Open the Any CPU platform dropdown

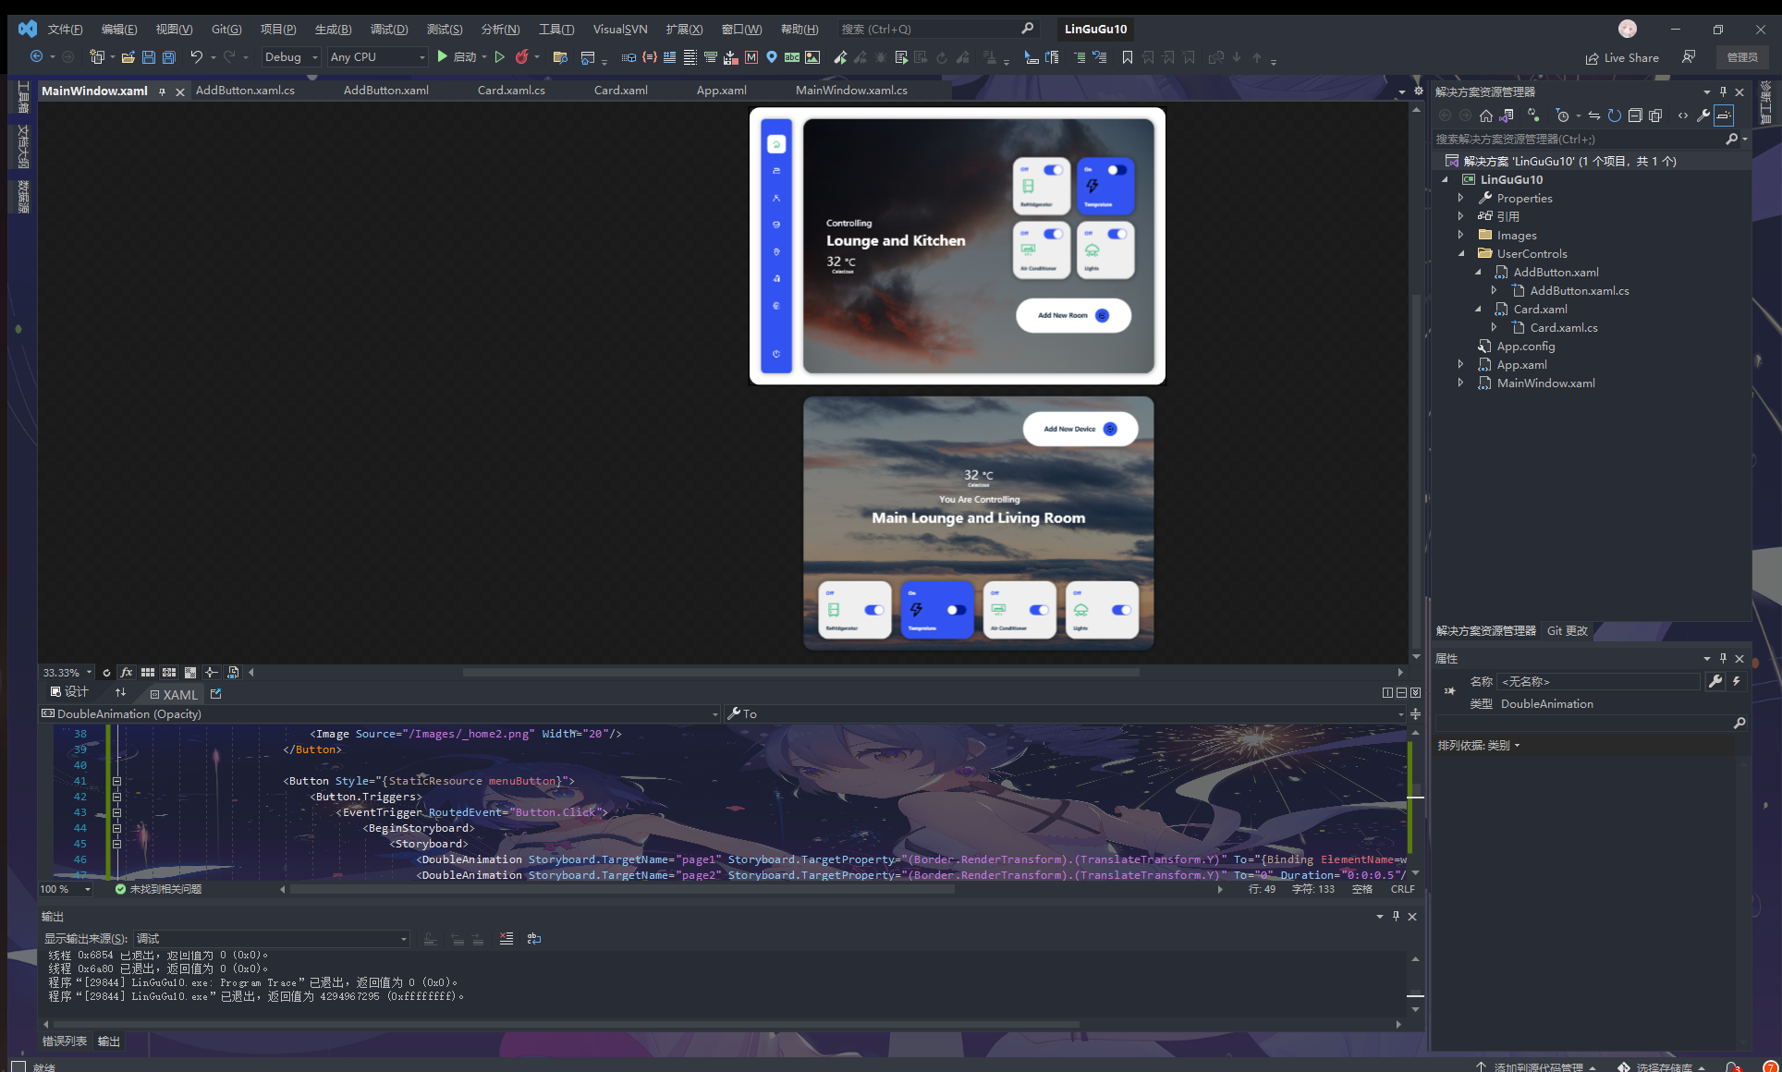tap(378, 57)
